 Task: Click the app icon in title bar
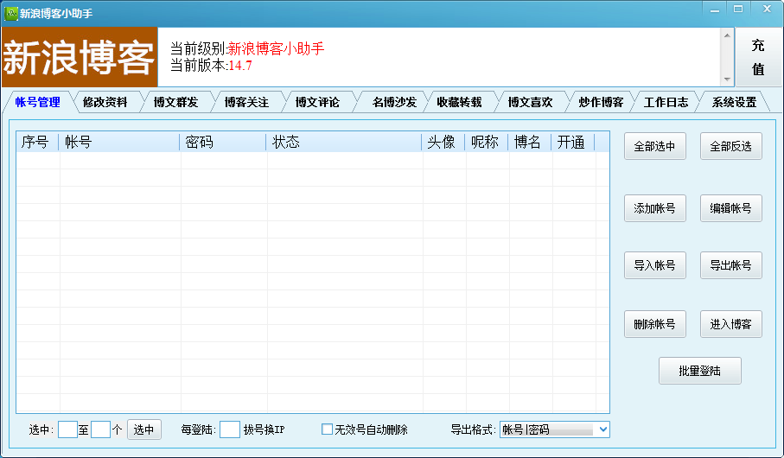[x=10, y=13]
